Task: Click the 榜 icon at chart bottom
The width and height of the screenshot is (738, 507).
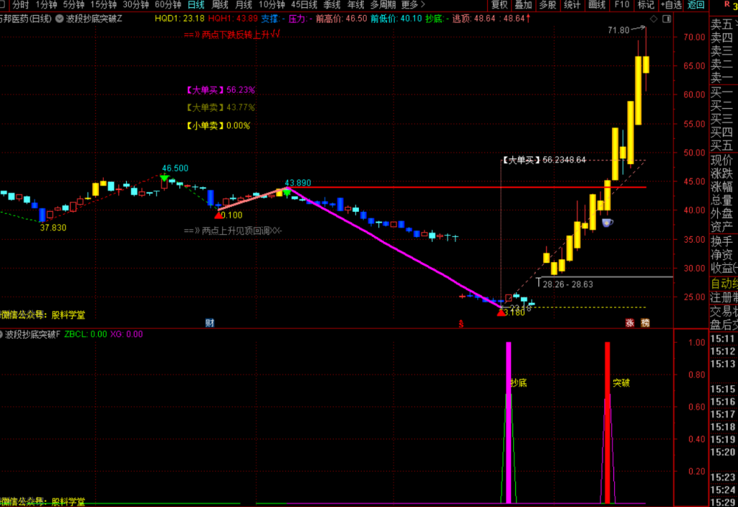Action: click(x=645, y=323)
